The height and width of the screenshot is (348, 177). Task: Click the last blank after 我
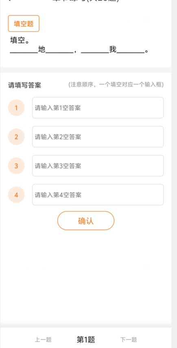[131, 50]
